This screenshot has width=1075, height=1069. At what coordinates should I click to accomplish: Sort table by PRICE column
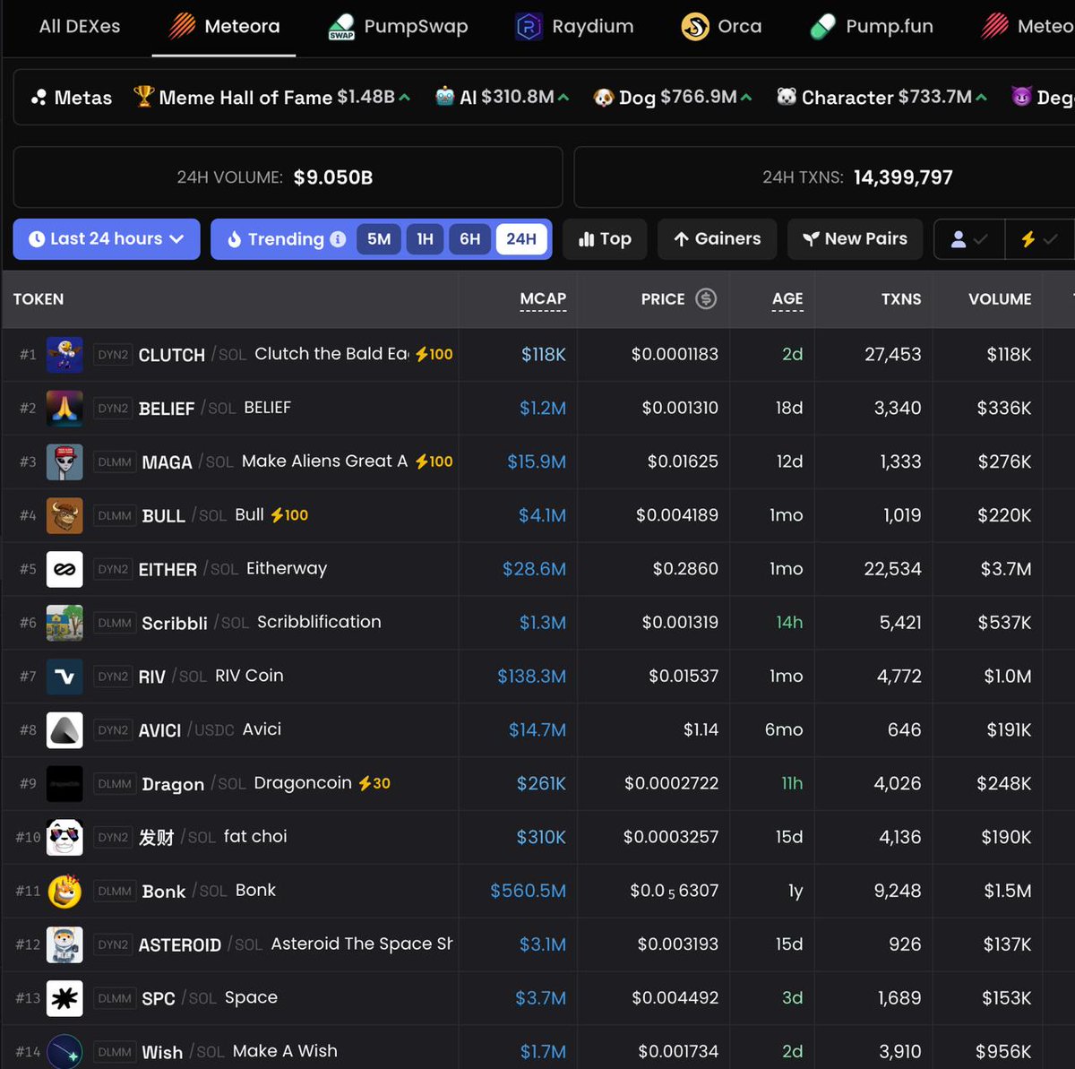tap(663, 299)
